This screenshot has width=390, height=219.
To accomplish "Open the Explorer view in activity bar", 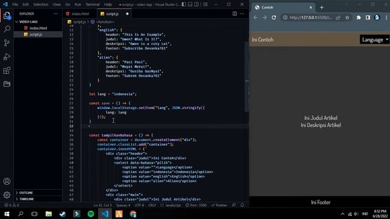I will [x=7, y=16].
